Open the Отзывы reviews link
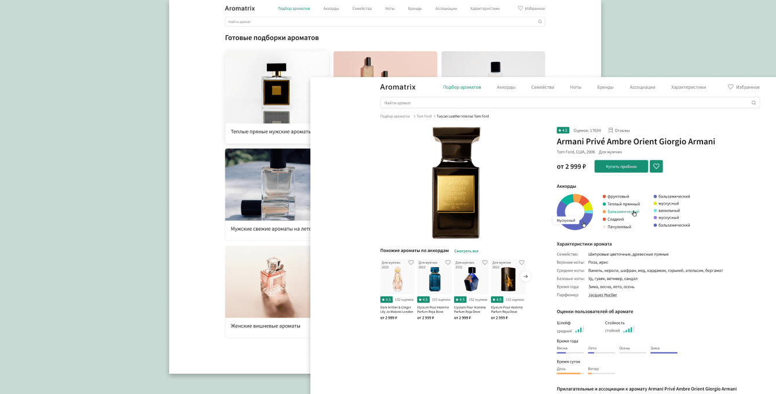Screen dimensions: 776x394 click(622, 130)
